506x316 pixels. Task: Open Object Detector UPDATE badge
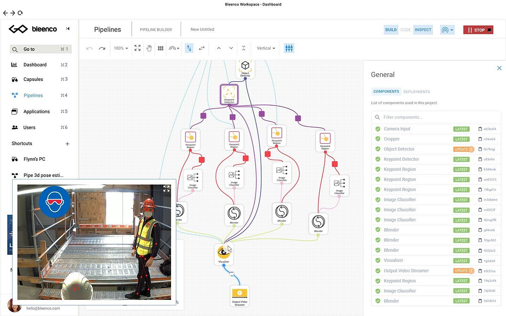(x=463, y=149)
